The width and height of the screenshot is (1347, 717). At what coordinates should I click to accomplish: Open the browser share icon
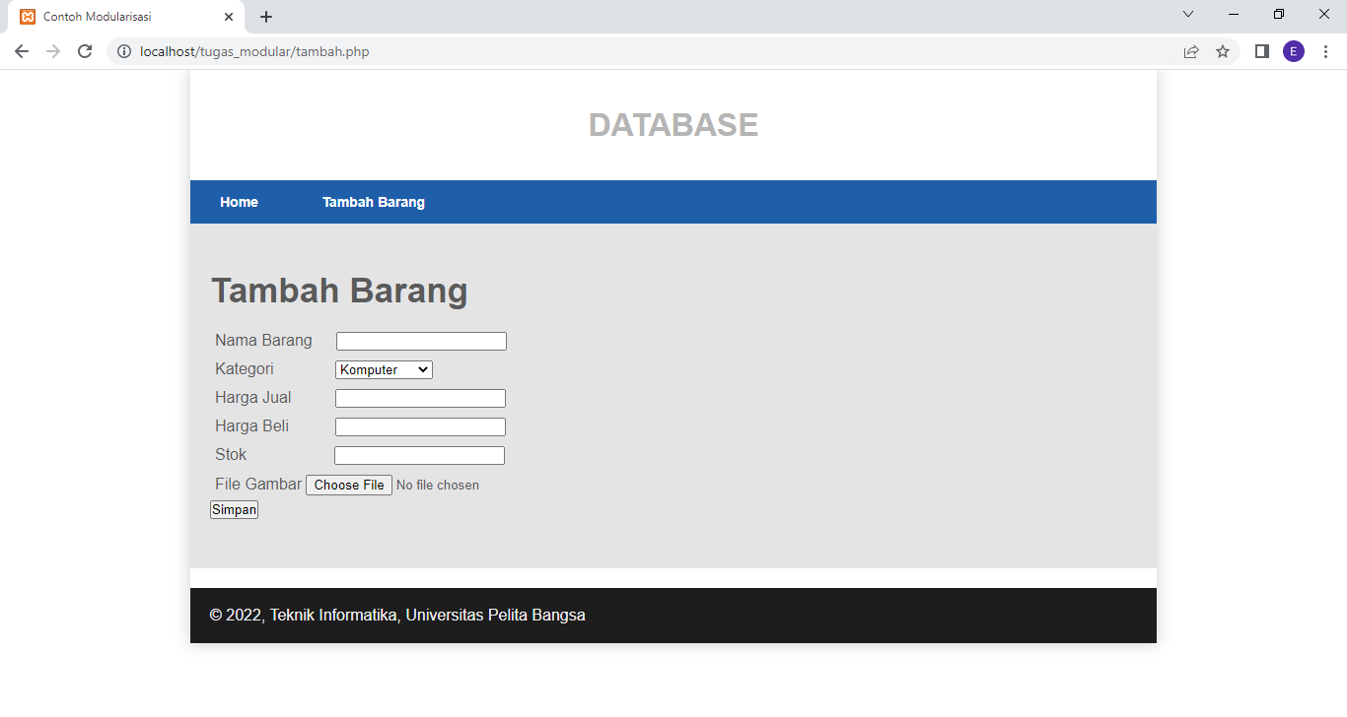(x=1191, y=51)
